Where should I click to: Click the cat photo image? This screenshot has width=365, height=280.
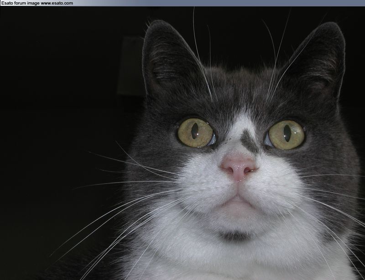(182, 143)
